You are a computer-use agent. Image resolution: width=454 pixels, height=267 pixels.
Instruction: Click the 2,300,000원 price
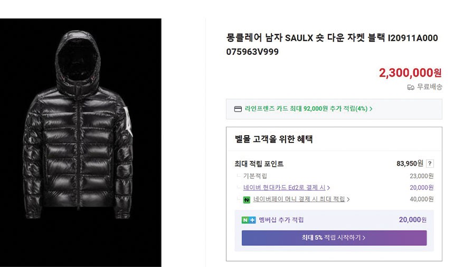[x=410, y=73]
